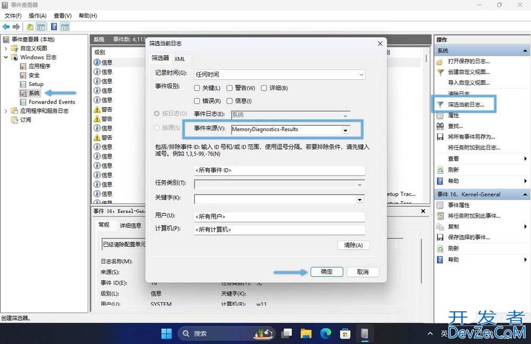The height and width of the screenshot is (344, 531).
Task: Click taskbar 搜索 box
Action: tap(226, 334)
